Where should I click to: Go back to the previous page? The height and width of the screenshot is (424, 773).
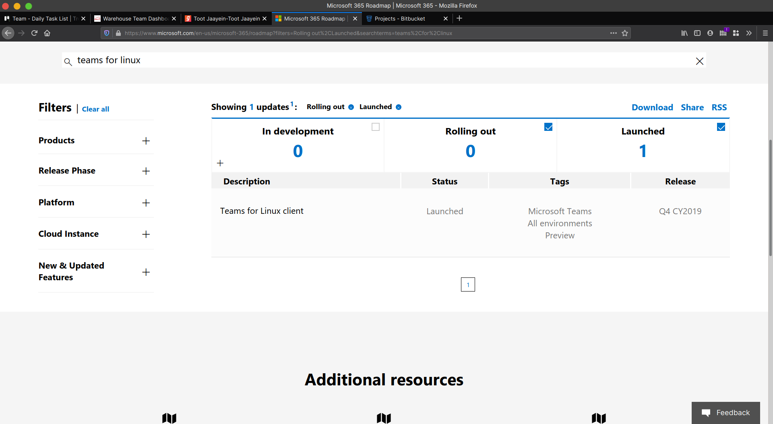tap(8, 33)
